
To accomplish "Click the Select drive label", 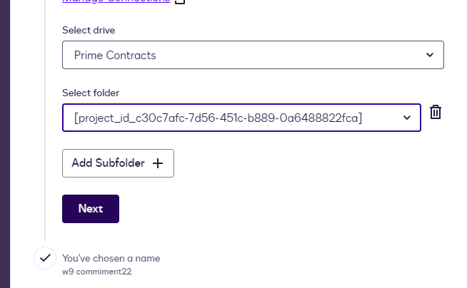I will click(89, 30).
